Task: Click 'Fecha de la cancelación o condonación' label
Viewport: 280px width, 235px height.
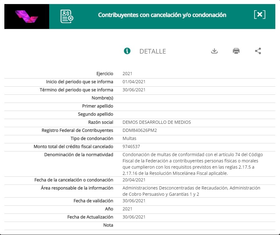Action: pyautogui.click(x=74, y=180)
